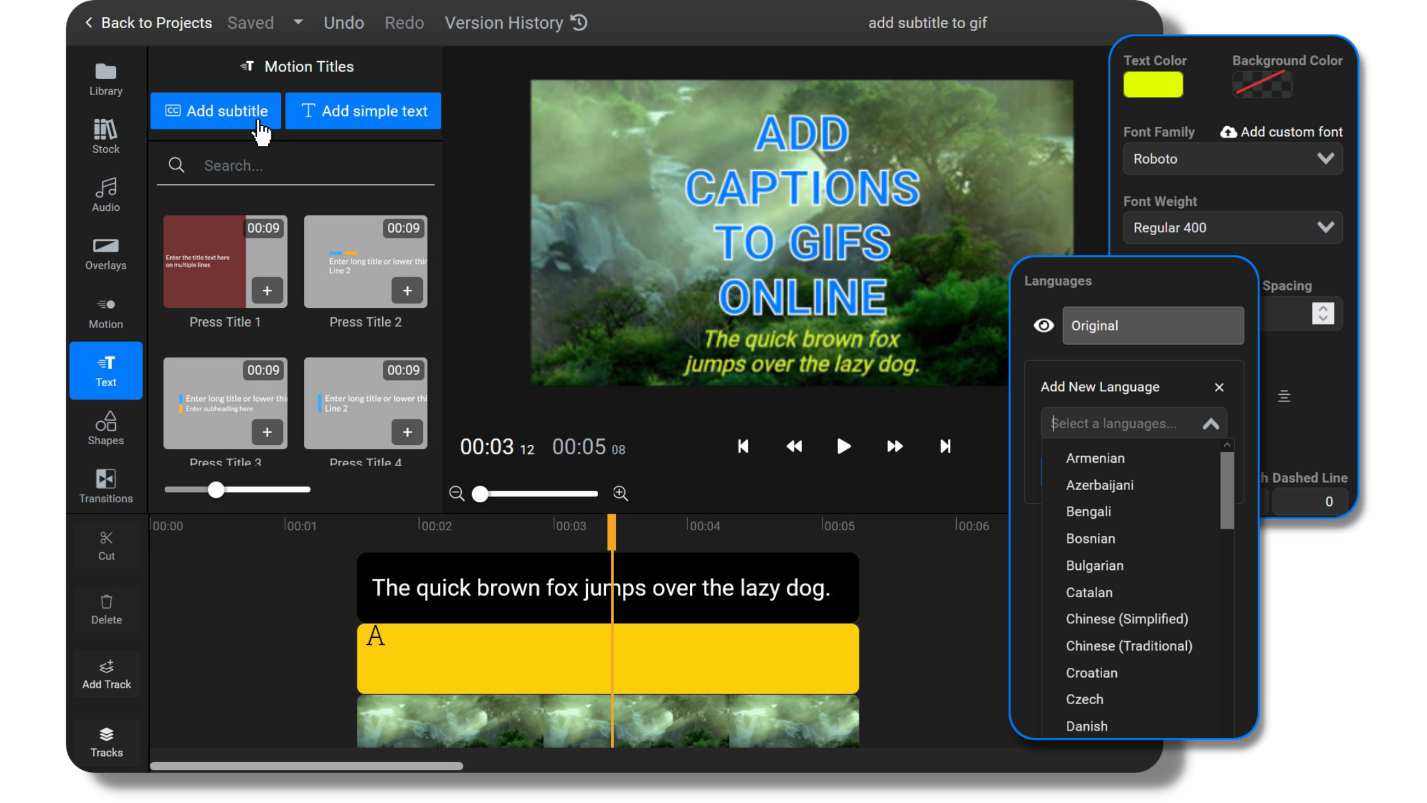Click the Add Track icon
1427x803 pixels.
[x=106, y=674]
